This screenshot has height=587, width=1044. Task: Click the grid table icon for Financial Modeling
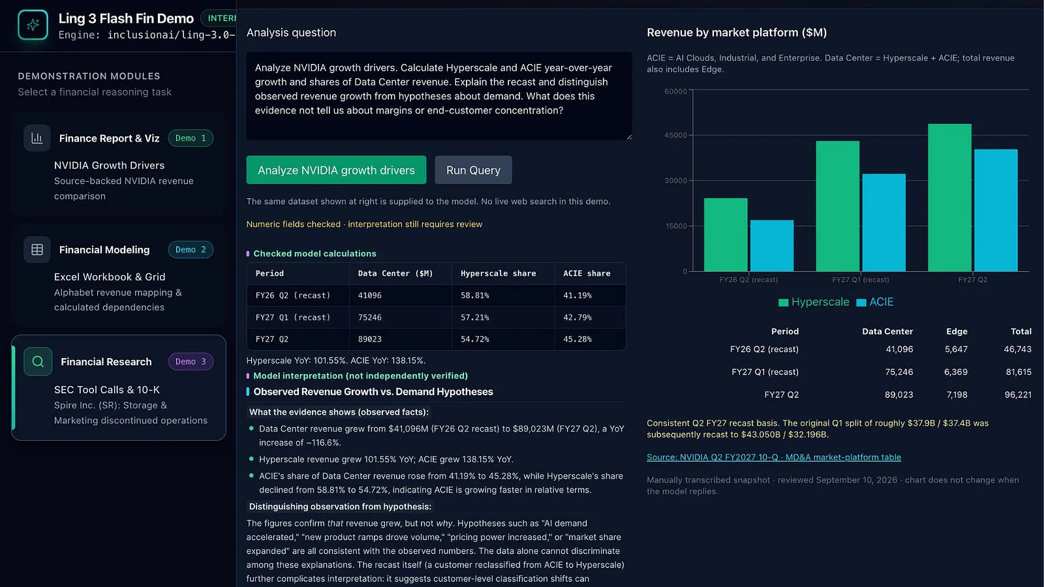click(37, 250)
